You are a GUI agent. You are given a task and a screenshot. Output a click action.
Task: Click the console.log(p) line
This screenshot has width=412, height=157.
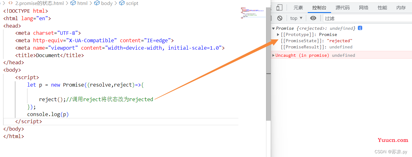pyautogui.click(x=48, y=114)
